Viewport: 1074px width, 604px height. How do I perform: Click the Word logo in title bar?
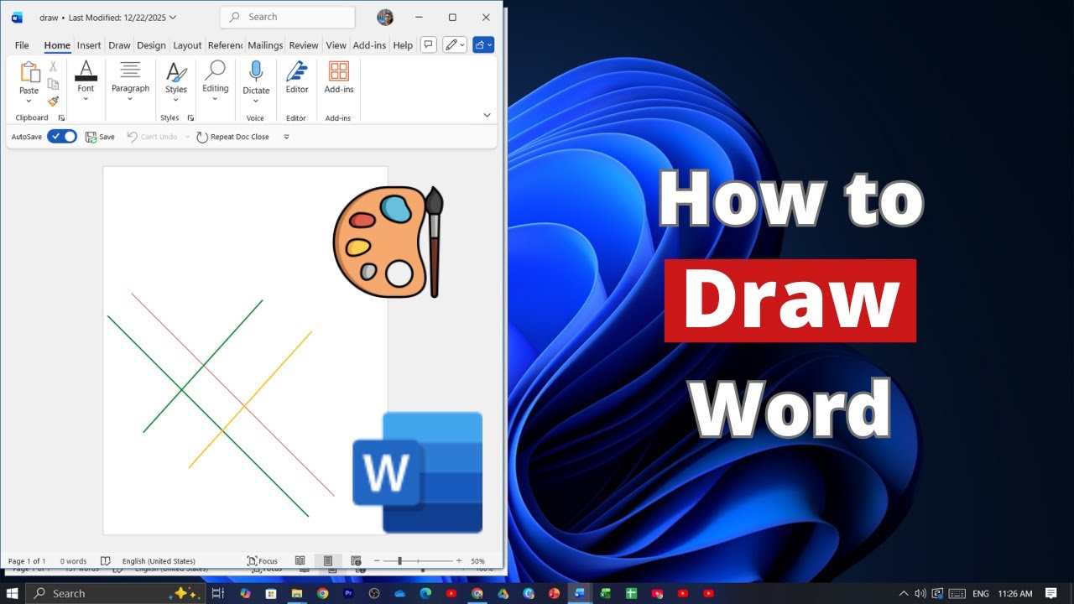point(17,17)
